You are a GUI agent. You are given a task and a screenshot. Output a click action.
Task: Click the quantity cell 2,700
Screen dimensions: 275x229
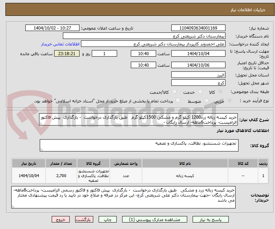click(x=61, y=176)
